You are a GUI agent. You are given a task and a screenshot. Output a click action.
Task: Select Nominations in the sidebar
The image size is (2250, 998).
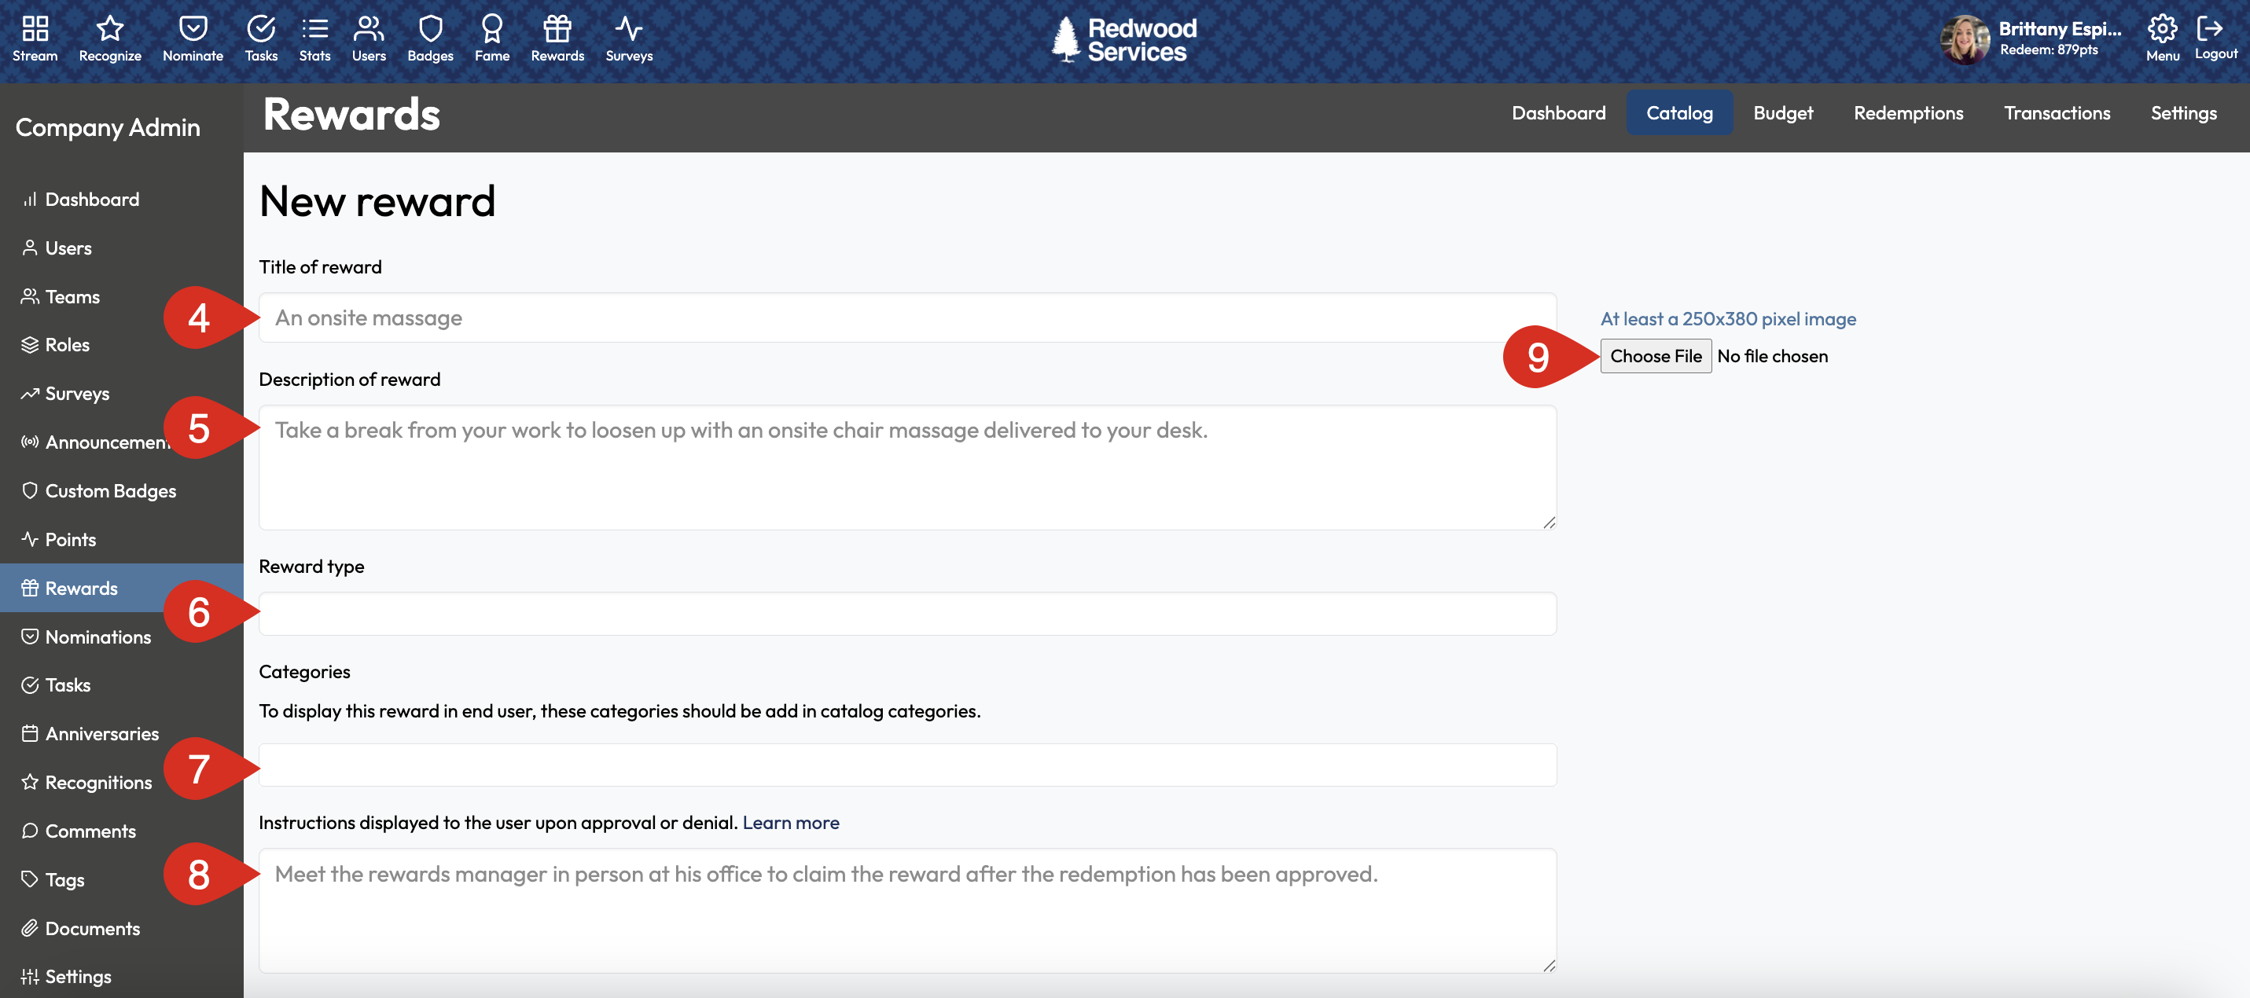pyautogui.click(x=97, y=637)
